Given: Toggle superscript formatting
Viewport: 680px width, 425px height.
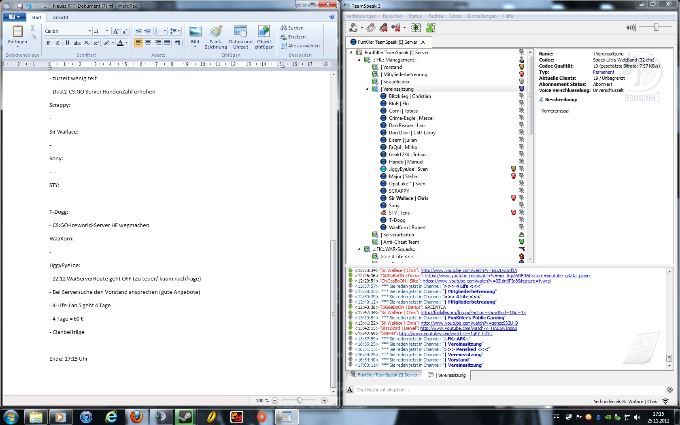Looking at the screenshot, I should click(x=96, y=43).
